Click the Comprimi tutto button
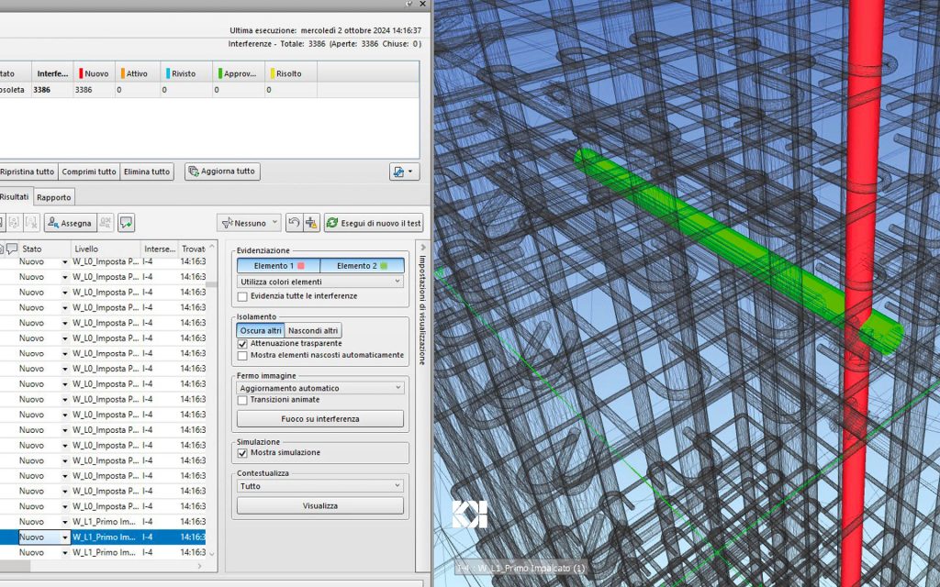The height and width of the screenshot is (587, 940). 89,172
